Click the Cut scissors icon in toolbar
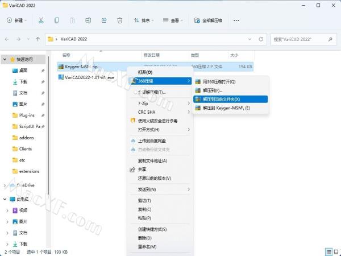 coord(41,20)
